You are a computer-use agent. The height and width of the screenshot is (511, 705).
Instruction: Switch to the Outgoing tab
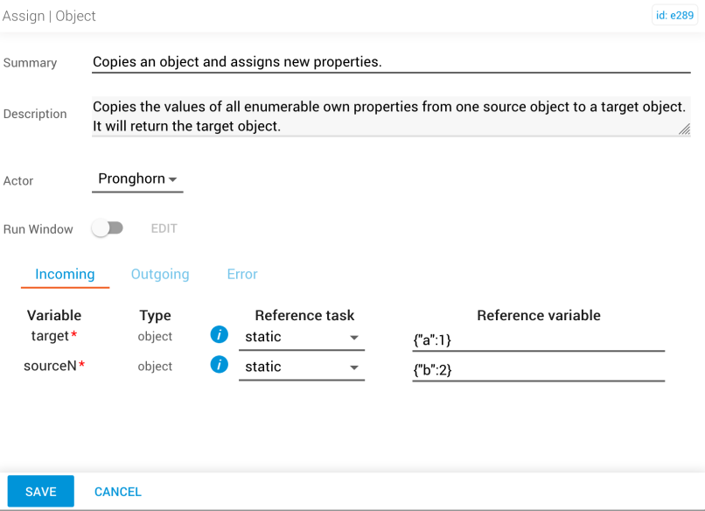(x=160, y=274)
